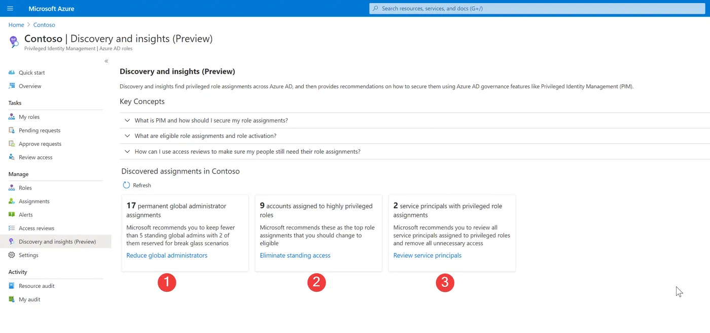Click the Approve requests icon

[12, 144]
